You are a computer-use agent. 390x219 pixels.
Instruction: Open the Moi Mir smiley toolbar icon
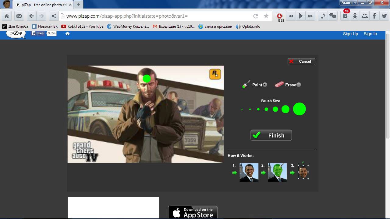[x=365, y=16]
